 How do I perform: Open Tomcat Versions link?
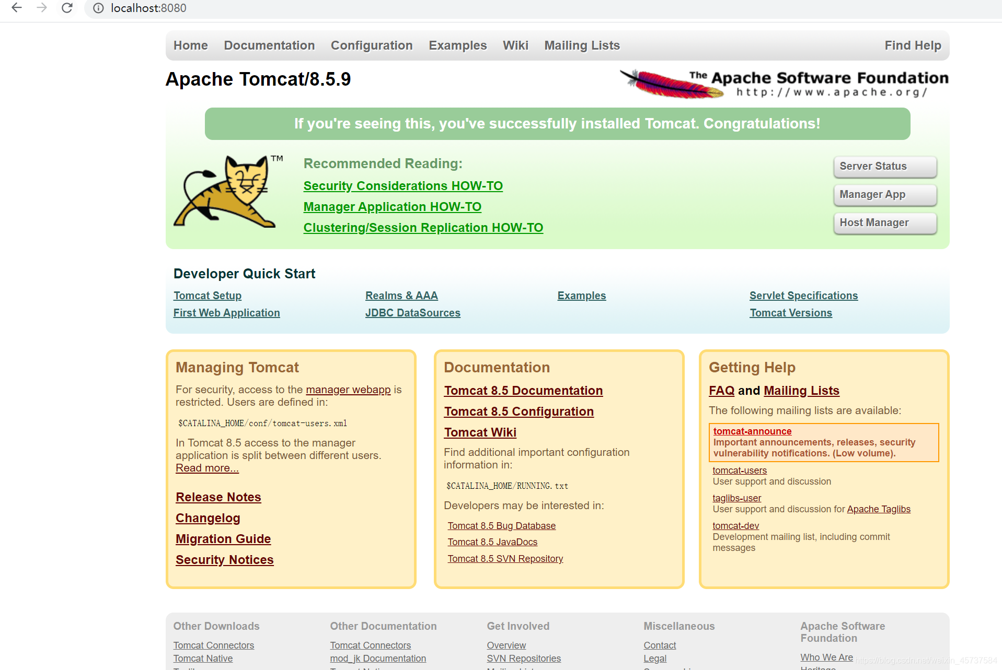click(791, 313)
